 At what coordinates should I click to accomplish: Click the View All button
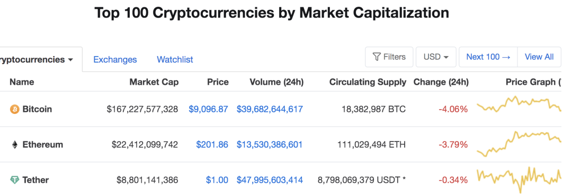point(539,57)
